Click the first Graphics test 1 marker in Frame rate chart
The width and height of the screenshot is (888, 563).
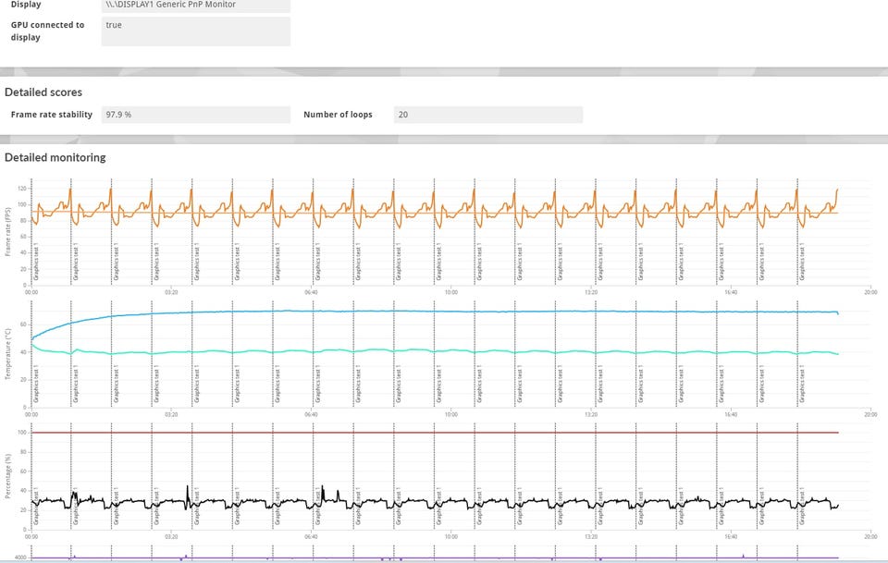[37, 262]
